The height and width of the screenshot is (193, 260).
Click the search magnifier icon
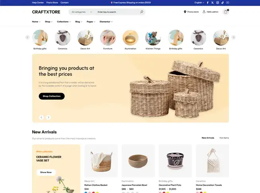tap(142, 12)
